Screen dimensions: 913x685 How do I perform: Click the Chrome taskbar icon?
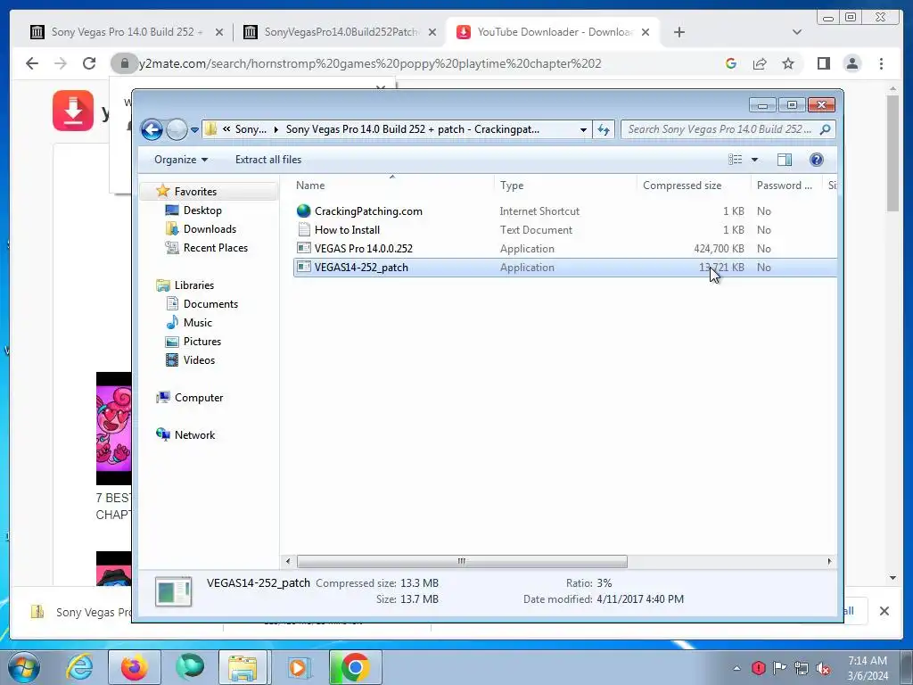pyautogui.click(x=355, y=667)
